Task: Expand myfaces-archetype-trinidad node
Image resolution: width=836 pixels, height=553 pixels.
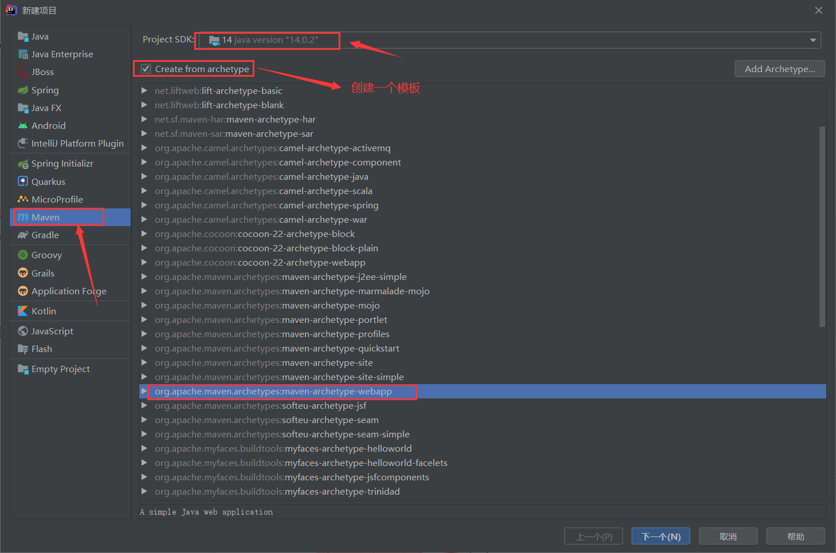Action: click(x=144, y=491)
